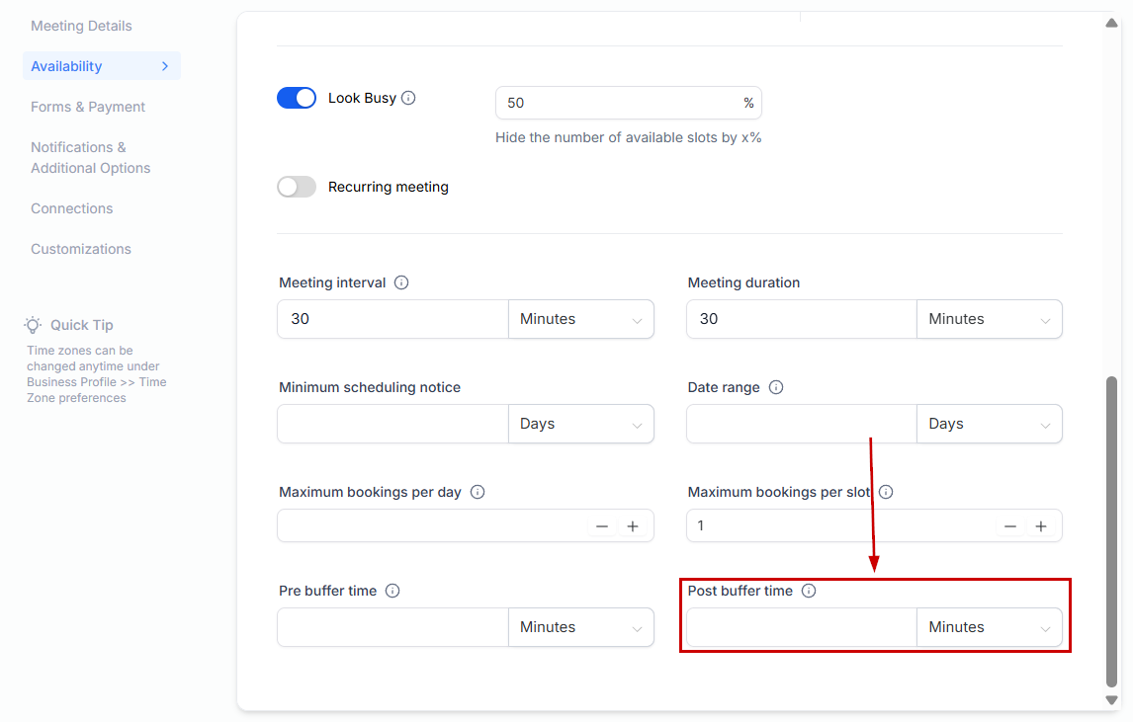Viewport: 1133px width, 722px height.
Task: Go to Forms & Payment section
Action: click(88, 107)
